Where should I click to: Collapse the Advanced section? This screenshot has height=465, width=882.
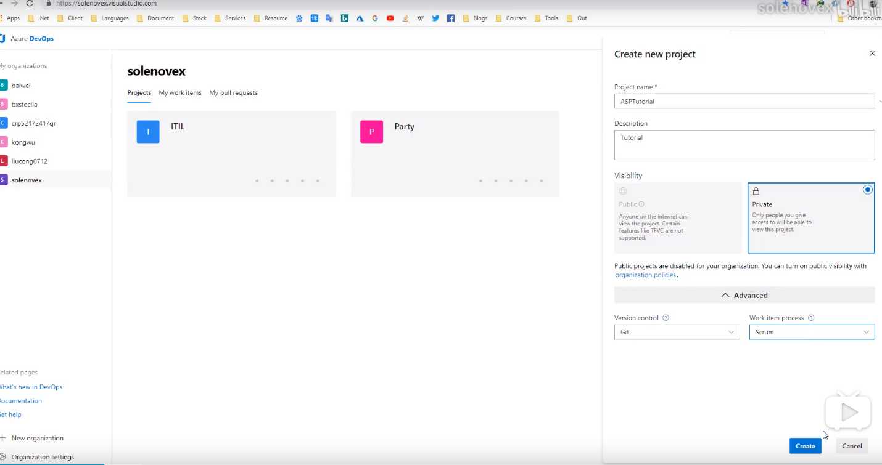click(744, 295)
